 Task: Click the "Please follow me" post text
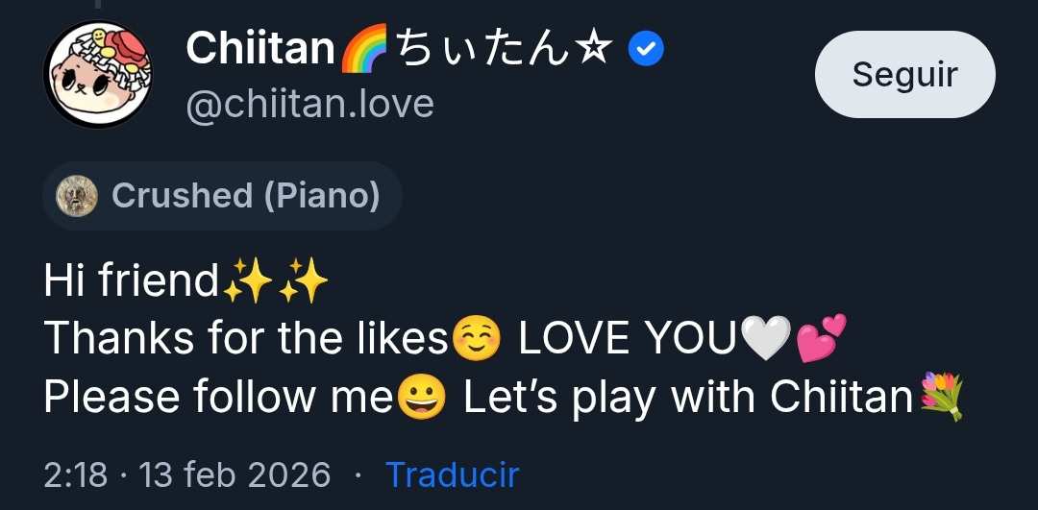(219, 398)
